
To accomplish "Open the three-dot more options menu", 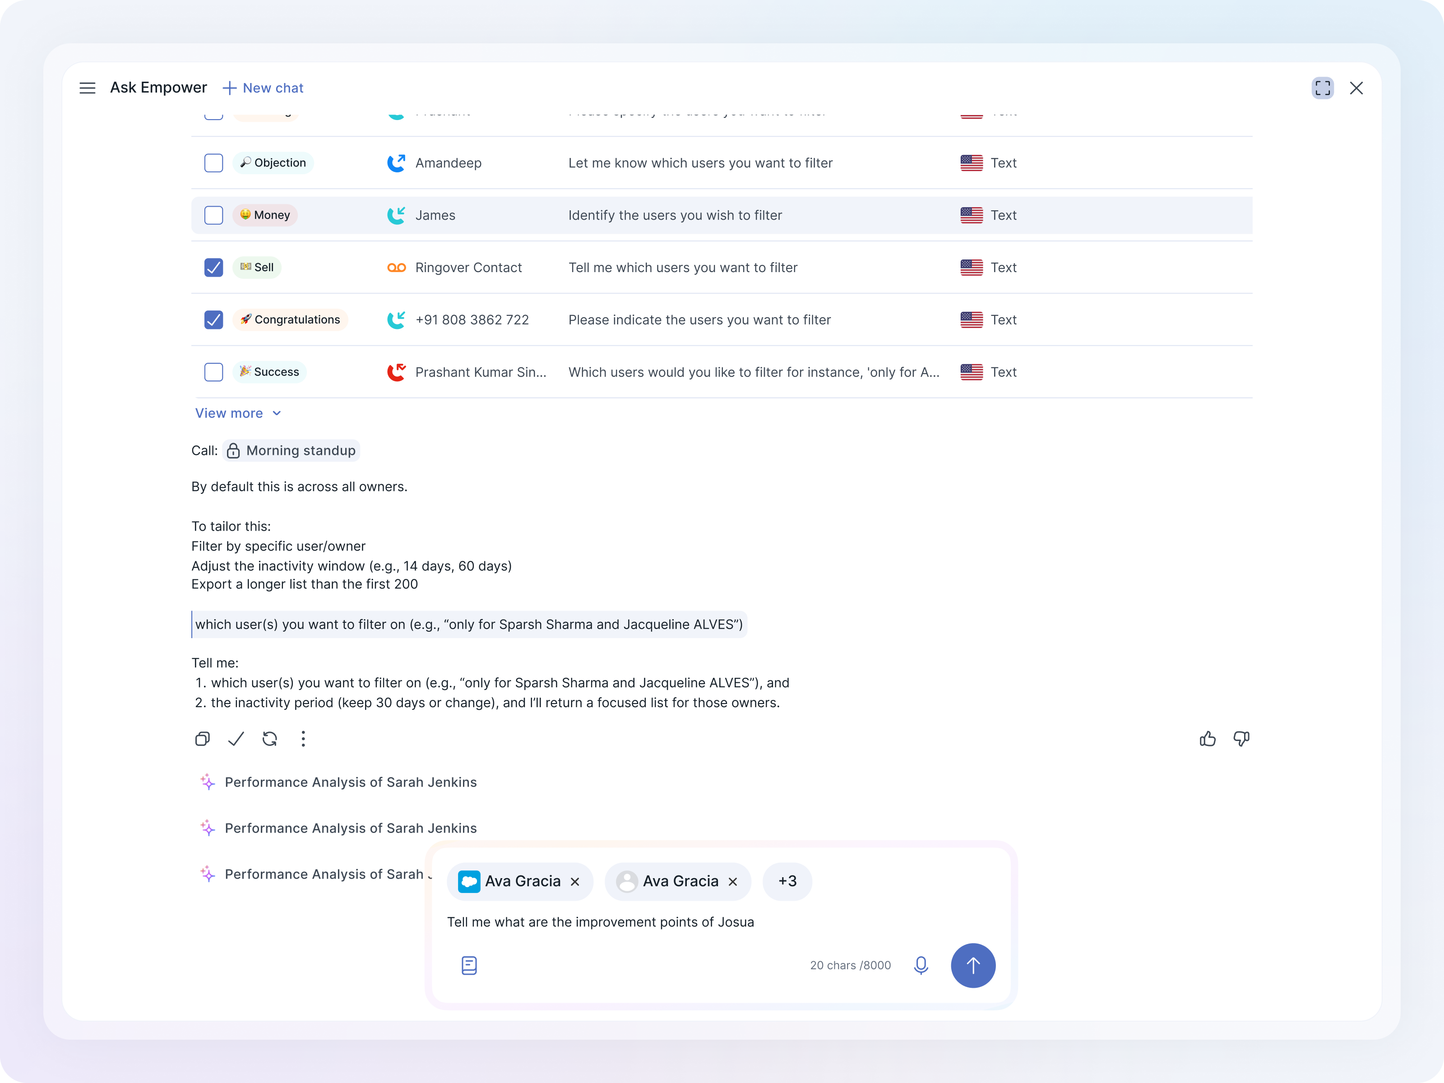I will (303, 739).
